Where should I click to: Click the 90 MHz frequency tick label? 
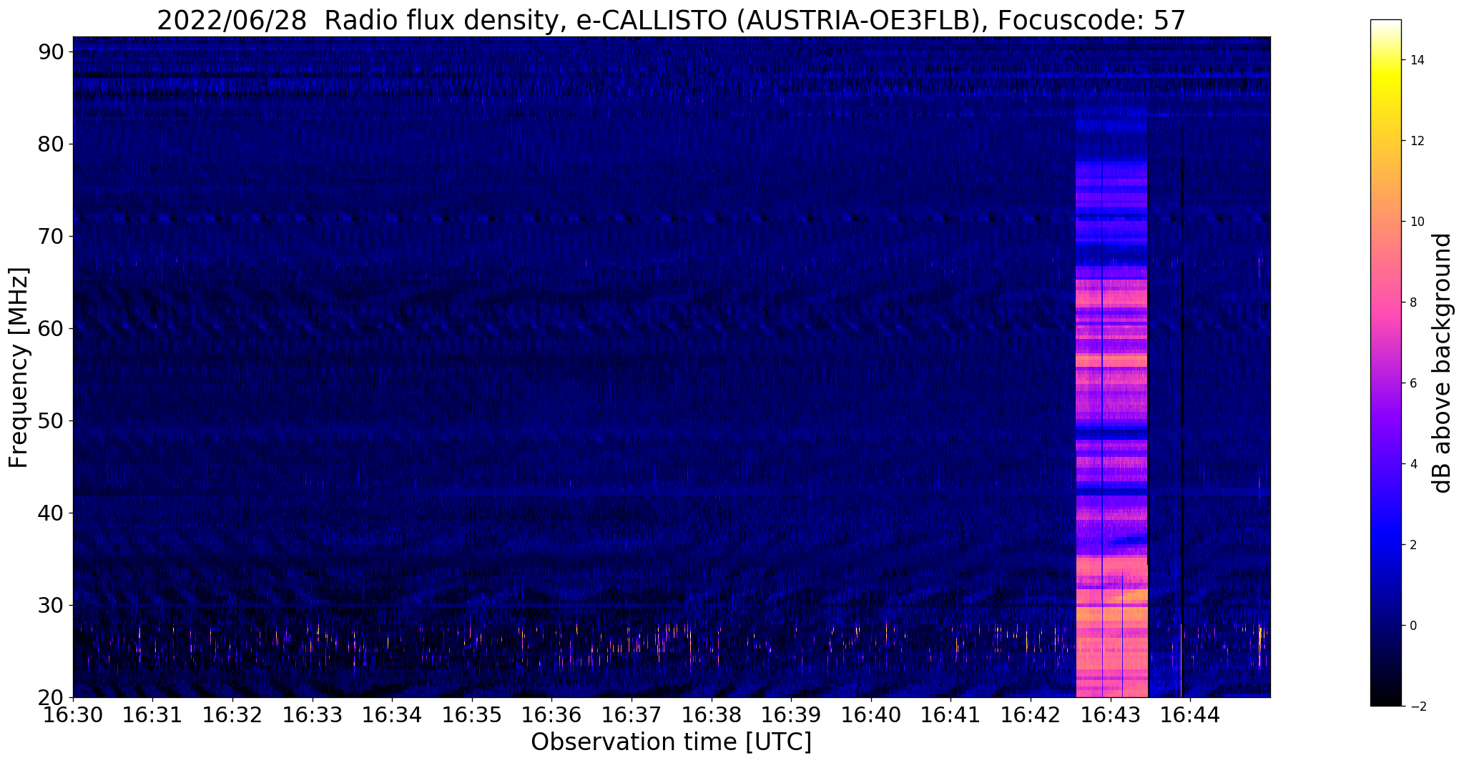pyautogui.click(x=51, y=52)
